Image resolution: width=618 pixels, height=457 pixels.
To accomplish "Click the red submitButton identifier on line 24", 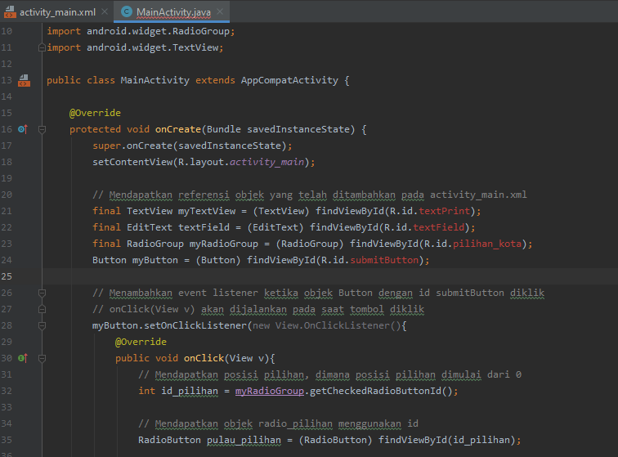I will click(x=384, y=260).
